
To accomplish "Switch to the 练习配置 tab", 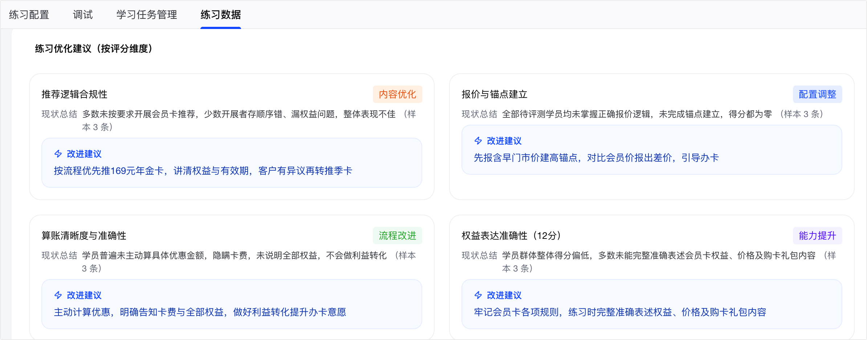I will click(x=29, y=15).
